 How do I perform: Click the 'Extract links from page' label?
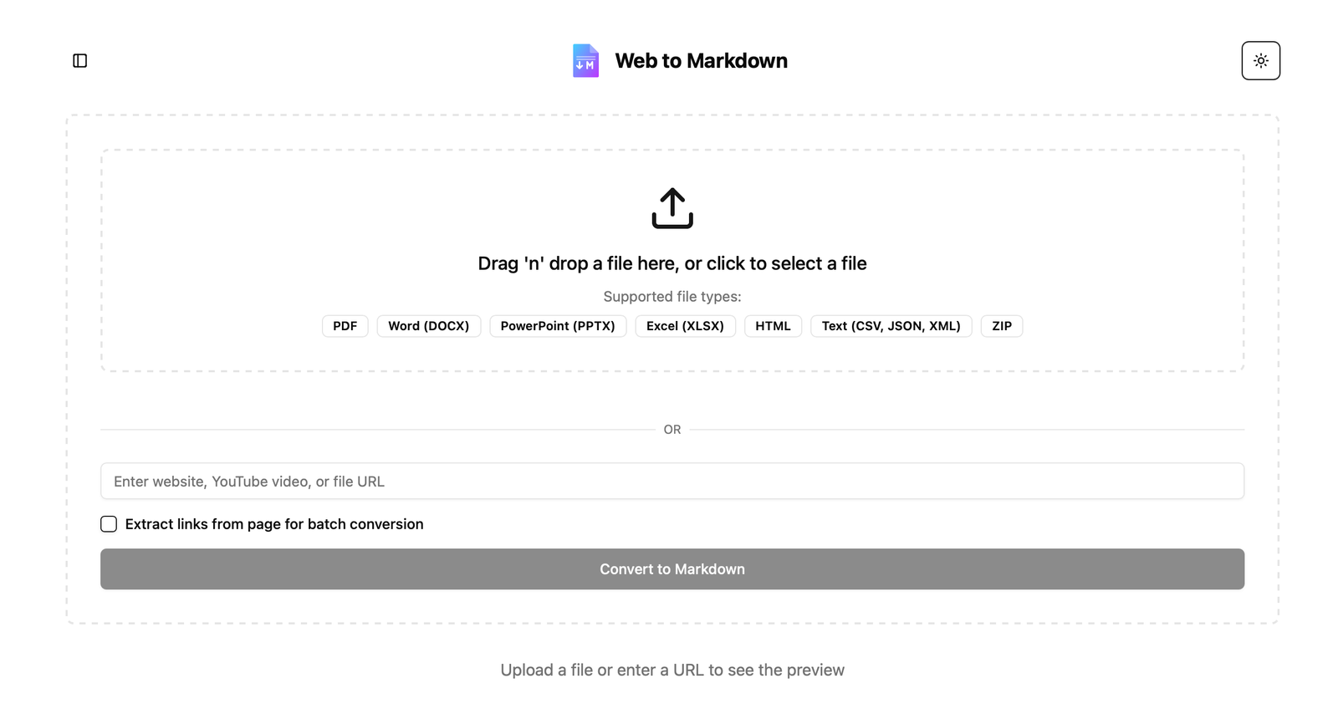[x=274, y=524]
